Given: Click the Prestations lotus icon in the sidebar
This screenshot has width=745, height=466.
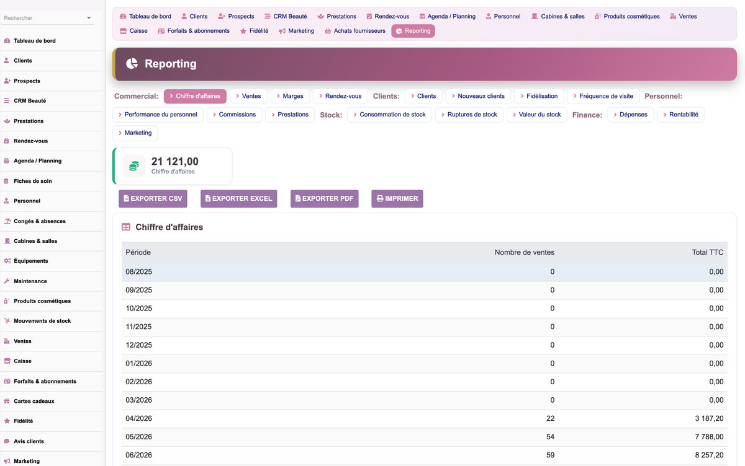Looking at the screenshot, I should 7,121.
